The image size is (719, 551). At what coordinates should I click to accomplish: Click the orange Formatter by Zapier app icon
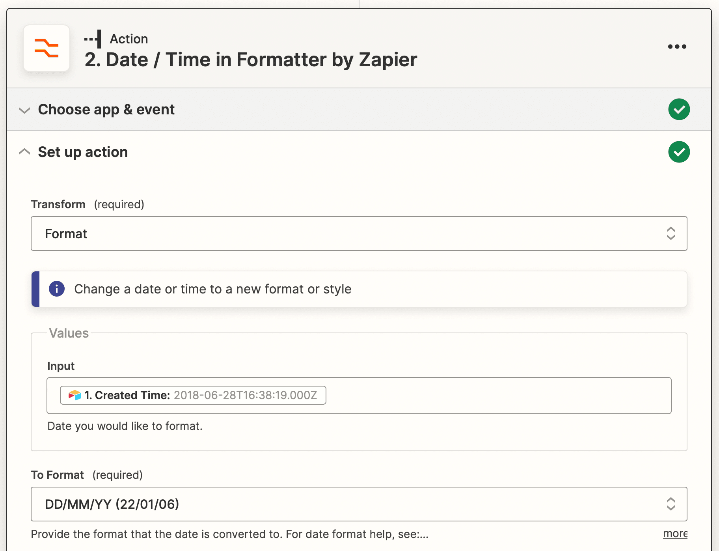point(47,48)
